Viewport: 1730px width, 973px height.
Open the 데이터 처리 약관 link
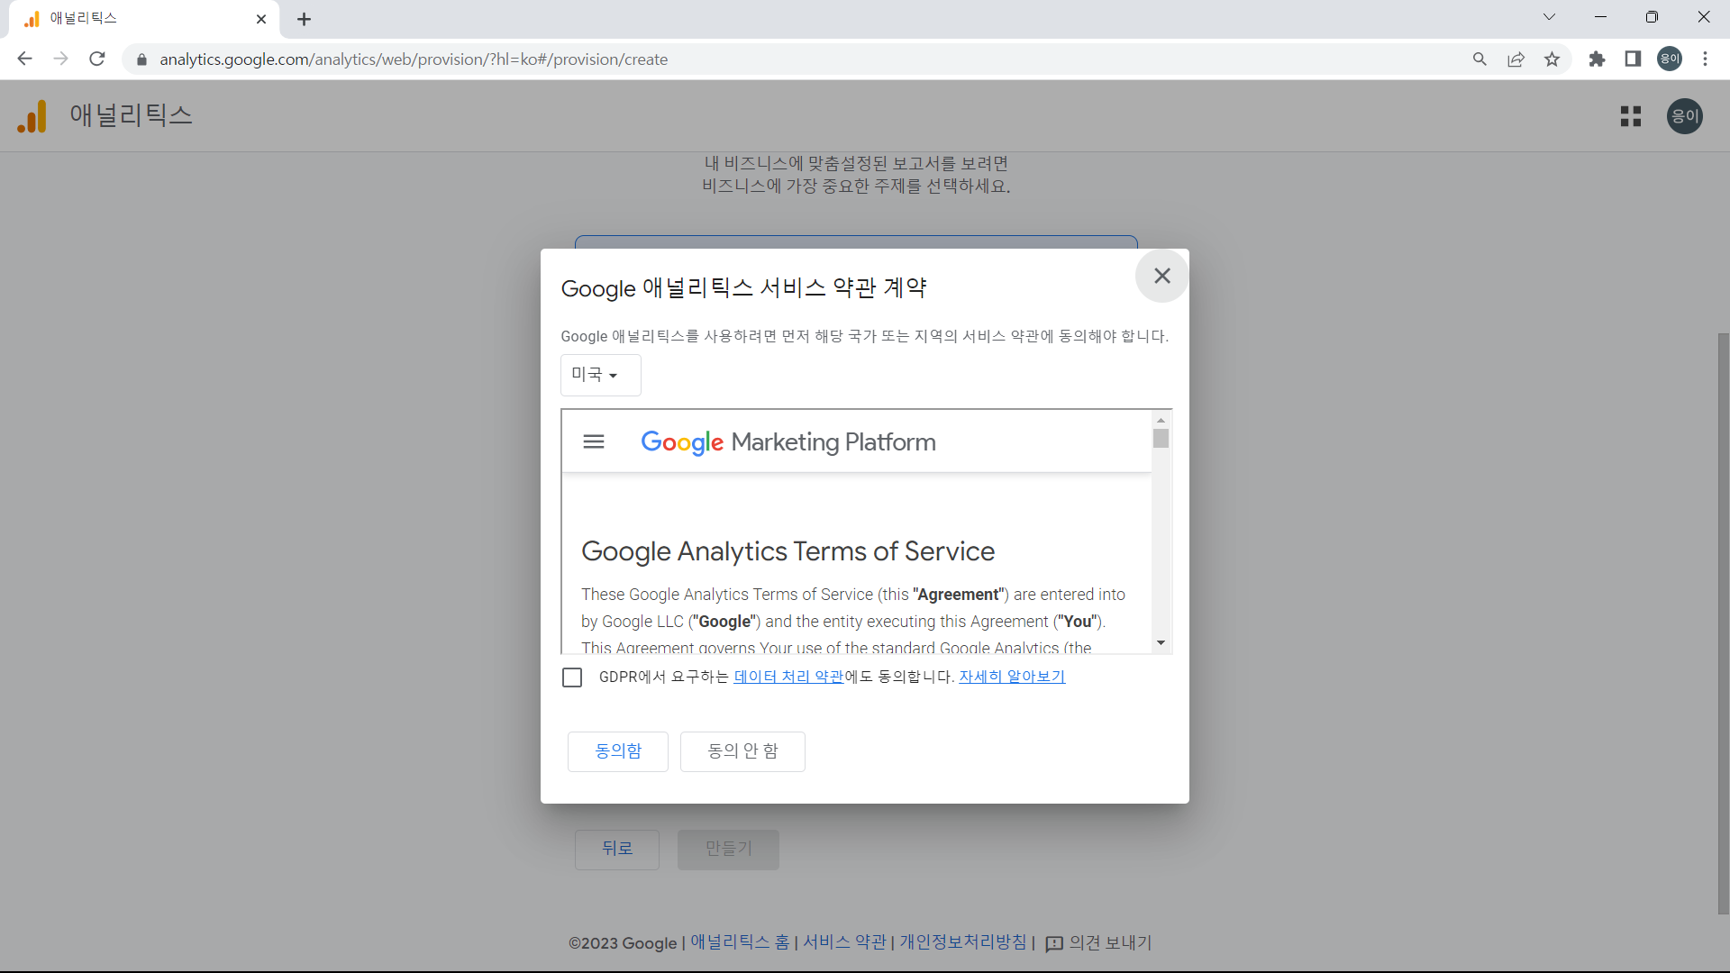point(787,676)
